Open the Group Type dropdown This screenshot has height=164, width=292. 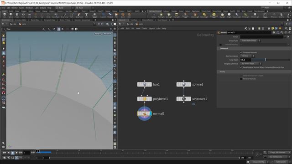250,41
